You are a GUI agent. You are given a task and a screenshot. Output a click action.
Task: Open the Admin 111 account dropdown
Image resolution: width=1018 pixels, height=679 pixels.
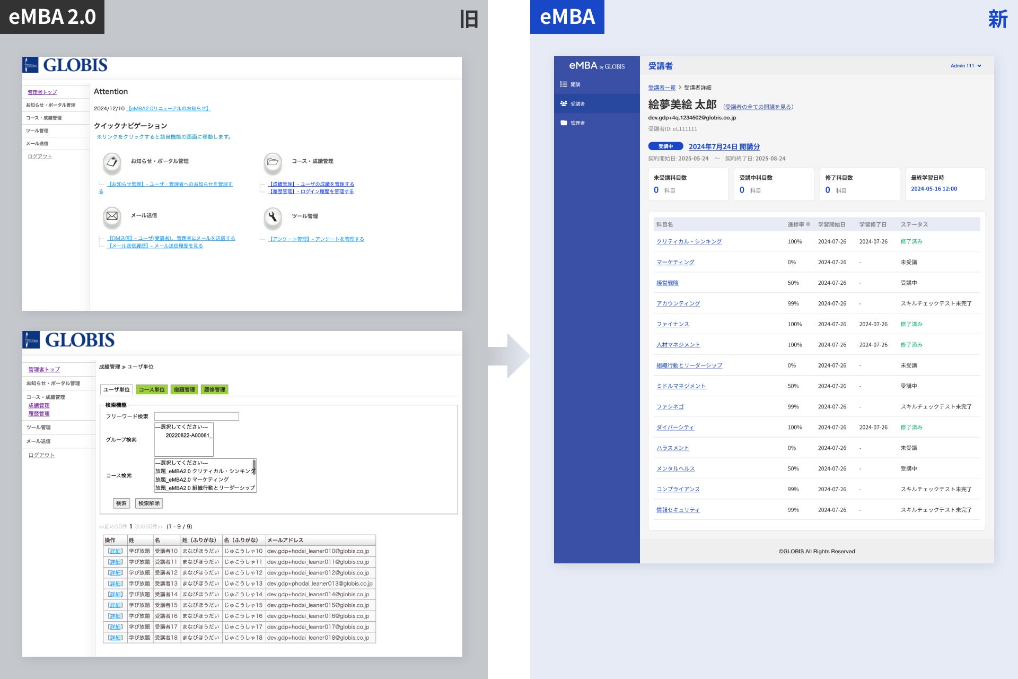966,66
